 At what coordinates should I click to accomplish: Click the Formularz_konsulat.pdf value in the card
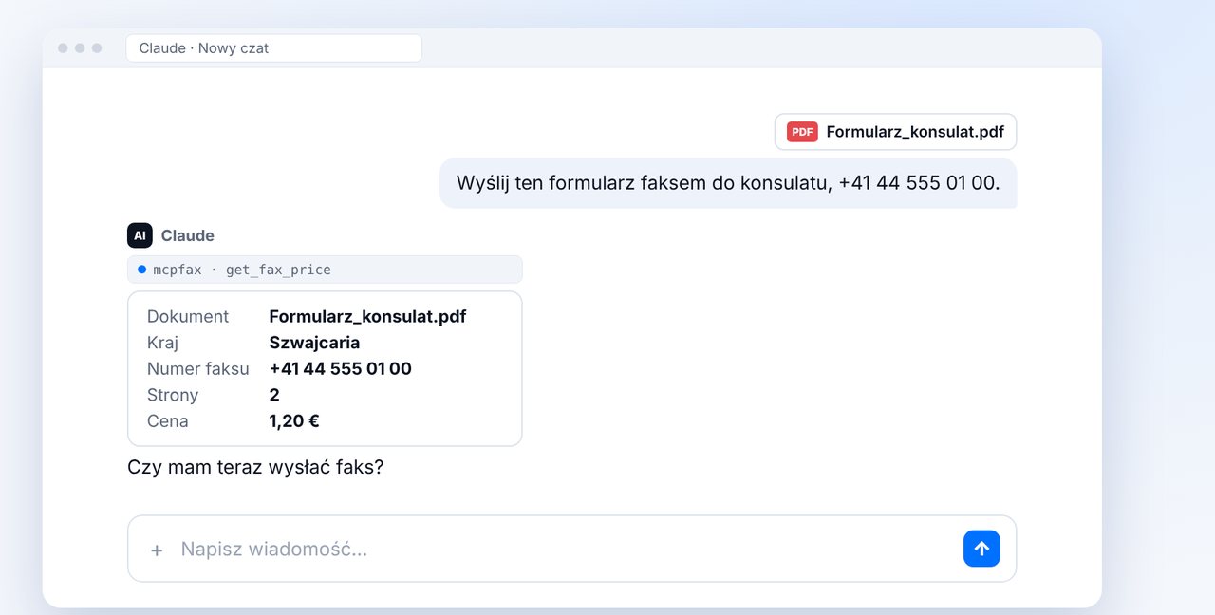[368, 316]
